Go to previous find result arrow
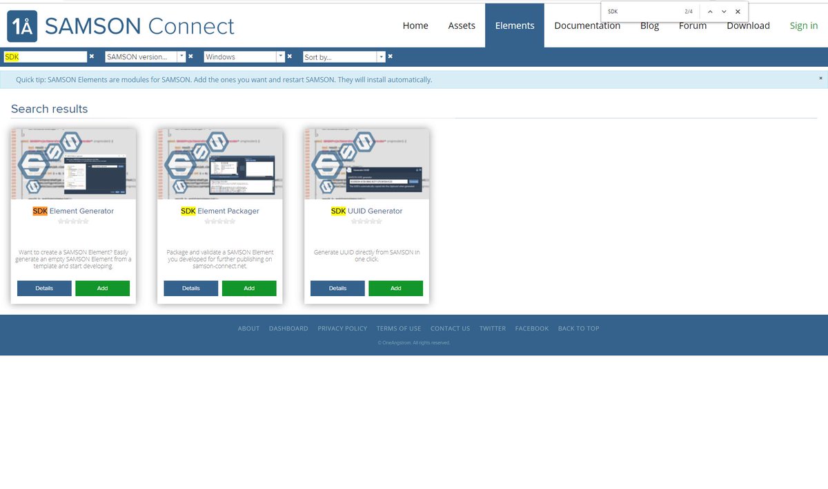This screenshot has width=828, height=489. 710,12
